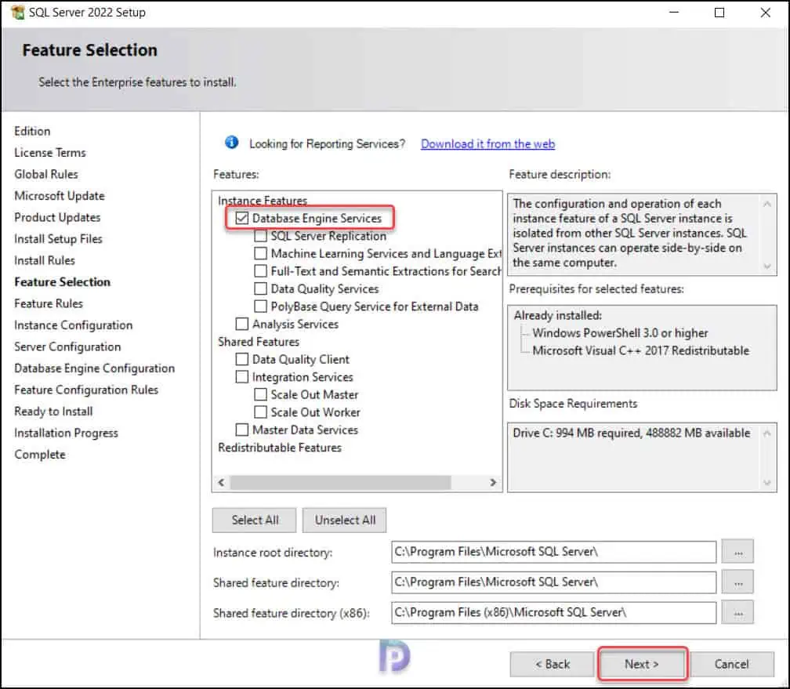Tick PolyBase Query Service for External Data
This screenshot has width=790, height=689.
click(260, 306)
